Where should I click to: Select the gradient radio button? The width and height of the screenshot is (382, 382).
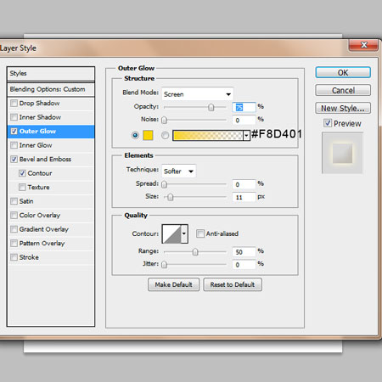click(165, 136)
